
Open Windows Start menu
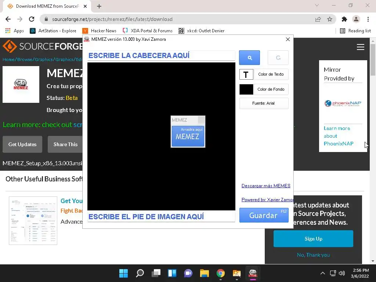pyautogui.click(x=123, y=273)
